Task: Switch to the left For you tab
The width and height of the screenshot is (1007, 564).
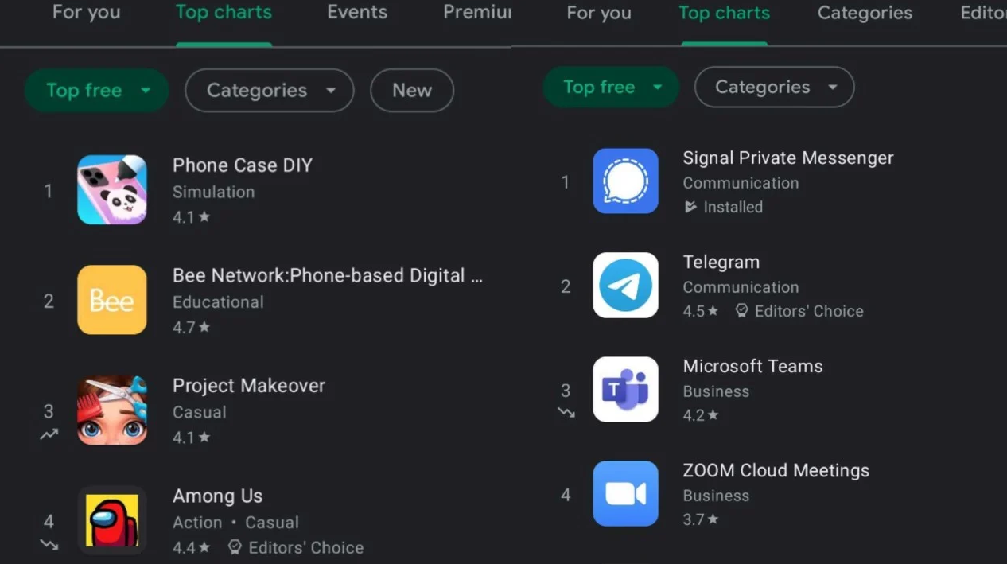Action: [x=86, y=13]
